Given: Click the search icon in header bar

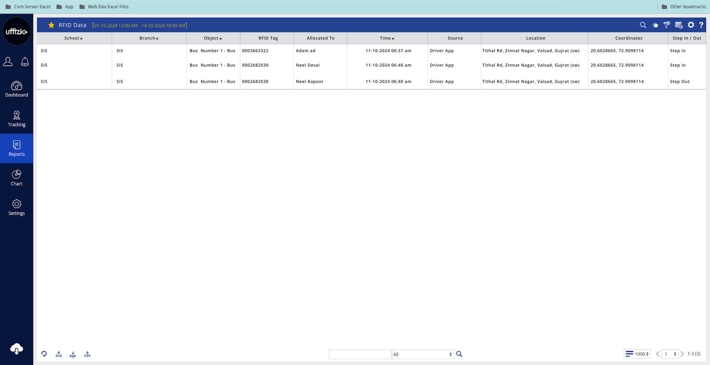Looking at the screenshot, I should tap(643, 25).
